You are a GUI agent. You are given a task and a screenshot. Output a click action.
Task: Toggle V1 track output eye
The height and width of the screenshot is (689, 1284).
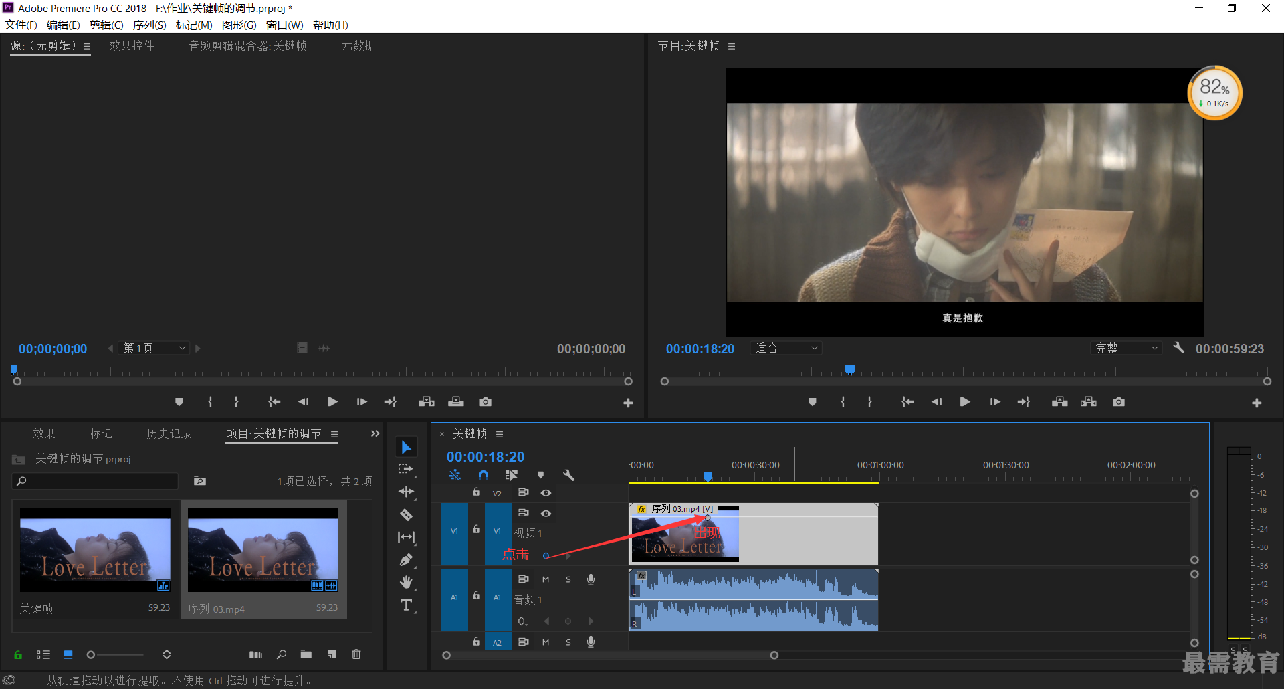point(546,513)
